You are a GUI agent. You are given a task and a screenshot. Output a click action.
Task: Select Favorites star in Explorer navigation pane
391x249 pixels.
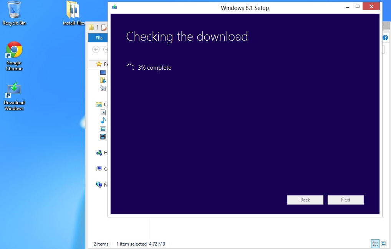[x=99, y=64]
